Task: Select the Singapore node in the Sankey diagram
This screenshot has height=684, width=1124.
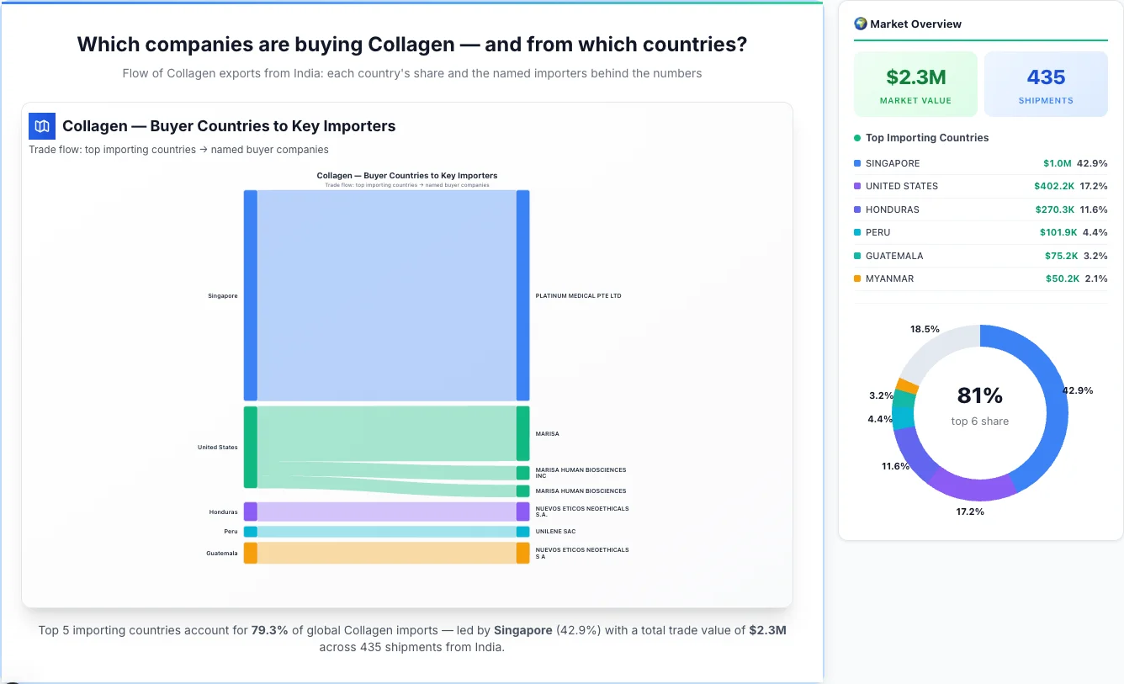Action: point(248,295)
